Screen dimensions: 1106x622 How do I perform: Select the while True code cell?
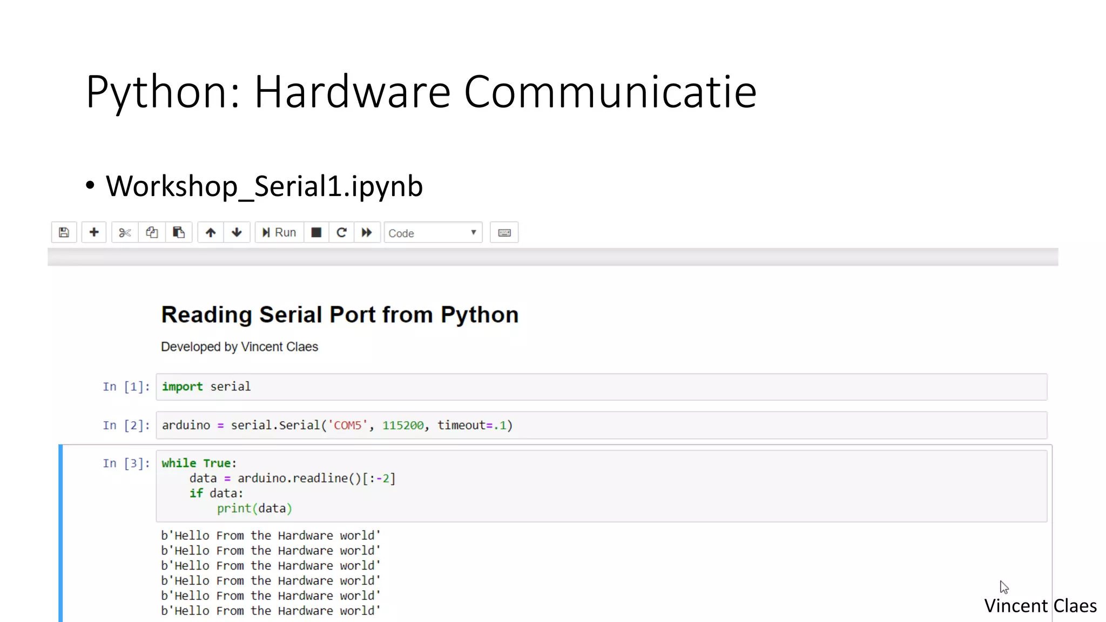tap(601, 486)
